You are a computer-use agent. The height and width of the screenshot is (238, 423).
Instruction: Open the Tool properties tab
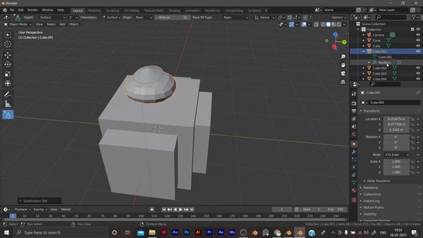(x=354, y=94)
